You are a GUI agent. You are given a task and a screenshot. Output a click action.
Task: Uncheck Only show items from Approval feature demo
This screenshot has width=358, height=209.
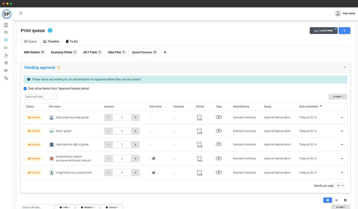tap(25, 89)
